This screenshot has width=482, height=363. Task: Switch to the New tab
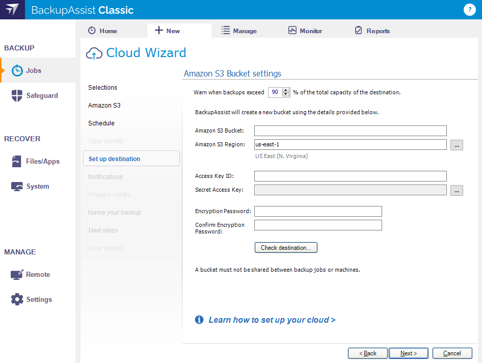pos(179,31)
